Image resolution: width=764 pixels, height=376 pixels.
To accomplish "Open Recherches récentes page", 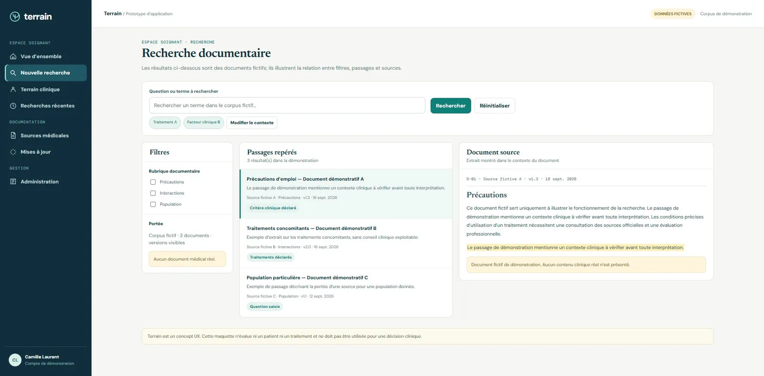I will [46, 106].
